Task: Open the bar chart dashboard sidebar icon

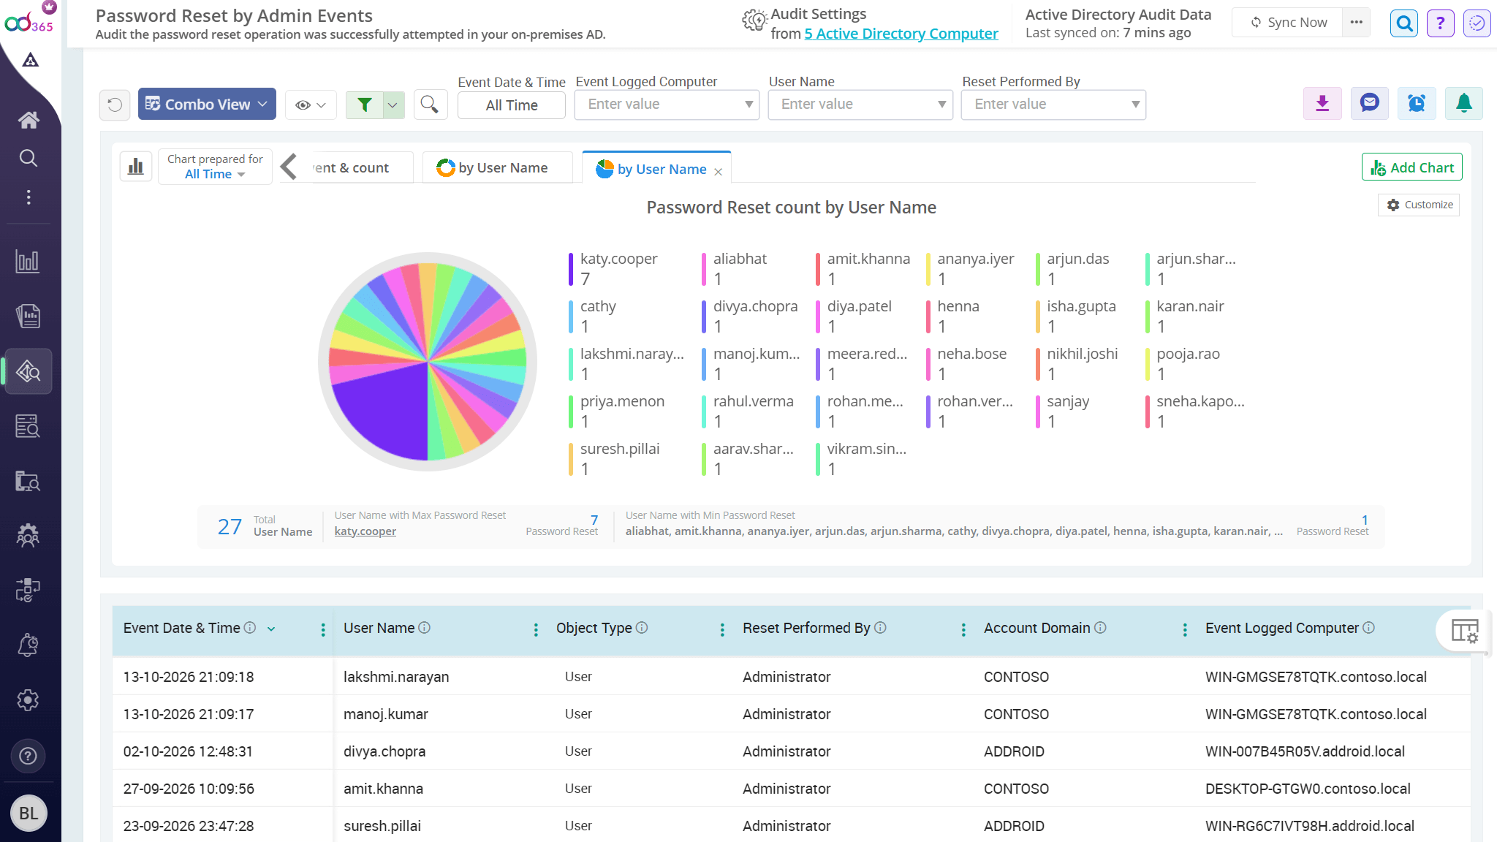Action: click(x=28, y=261)
